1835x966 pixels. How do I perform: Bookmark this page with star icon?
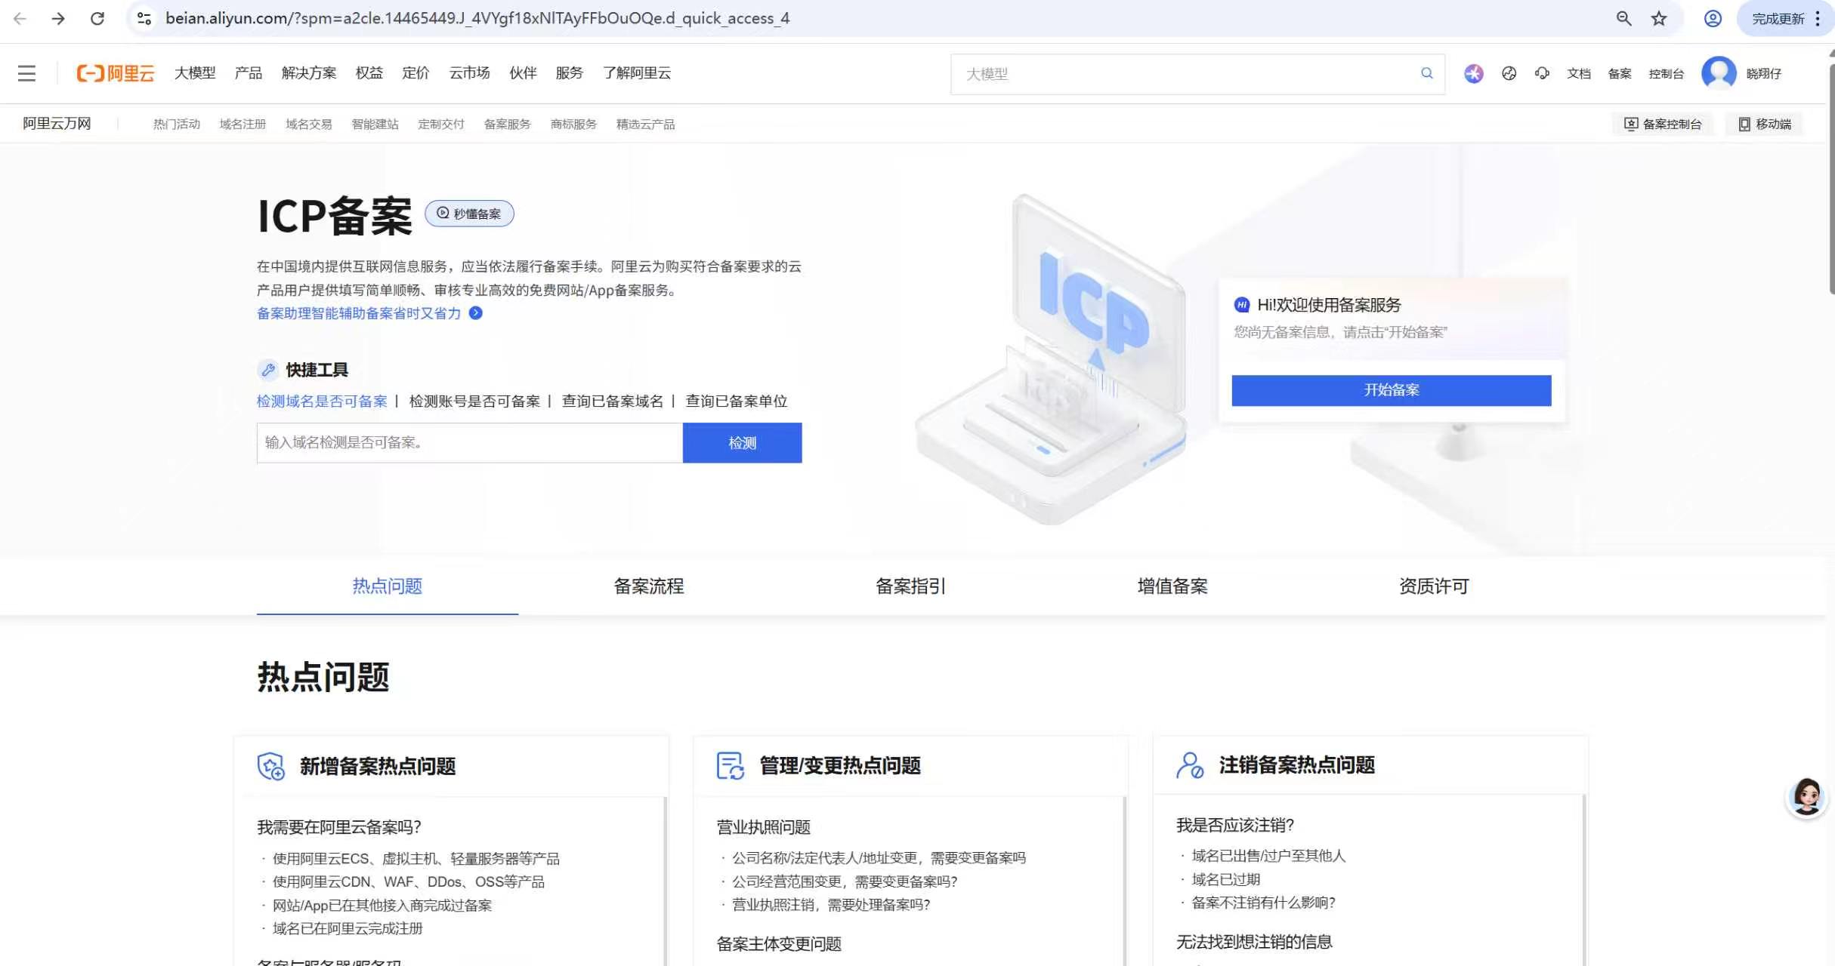click(x=1659, y=18)
